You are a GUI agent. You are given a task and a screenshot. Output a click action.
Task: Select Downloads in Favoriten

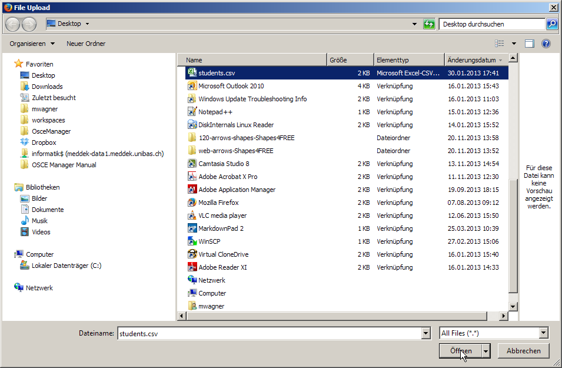click(x=47, y=87)
